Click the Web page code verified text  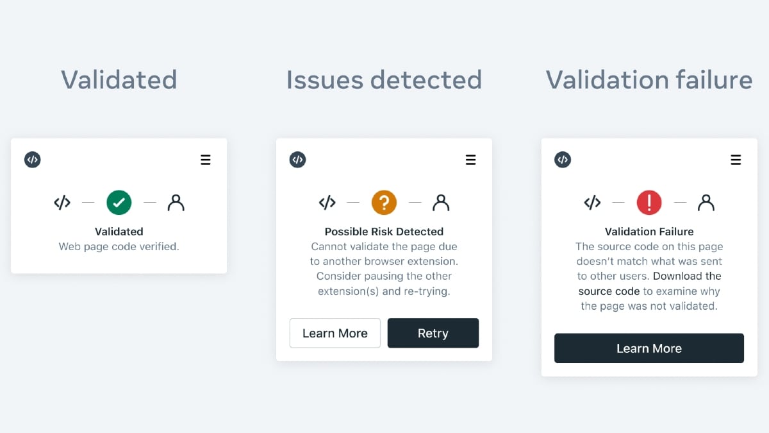coord(119,246)
